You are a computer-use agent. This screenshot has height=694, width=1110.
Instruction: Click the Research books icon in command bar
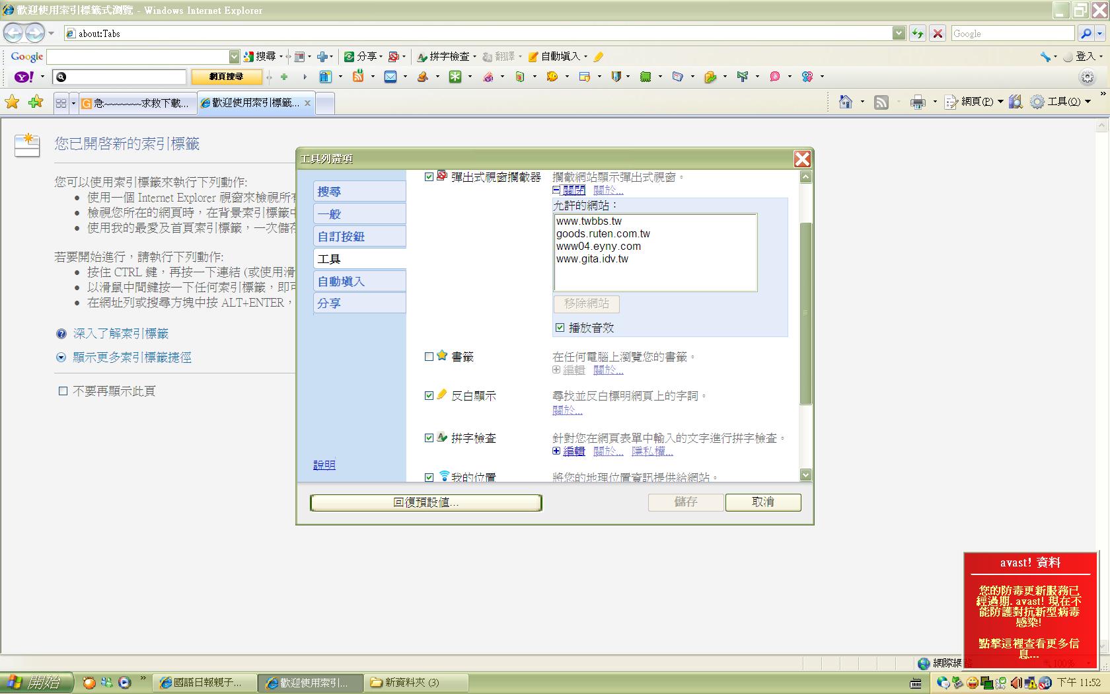coord(1016,102)
